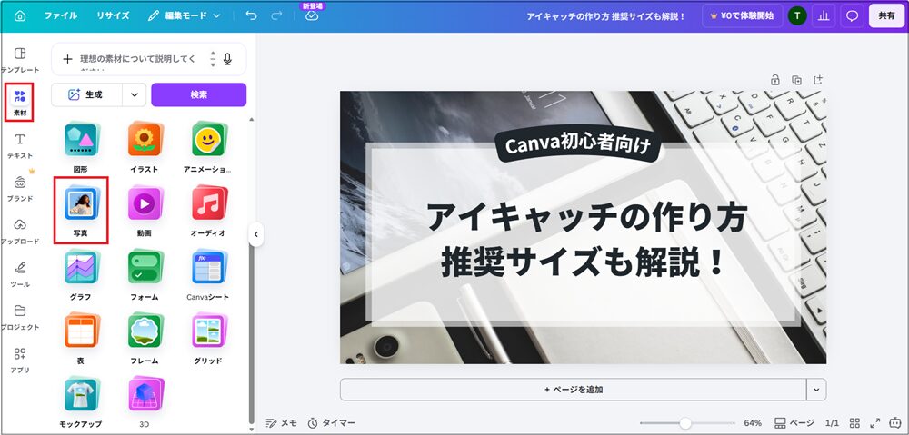This screenshot has width=909, height=435.
Task: Click the + ページを追加 button
Action: tap(574, 390)
